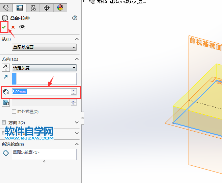Click the selected contours diamond icon

pos(6,153)
